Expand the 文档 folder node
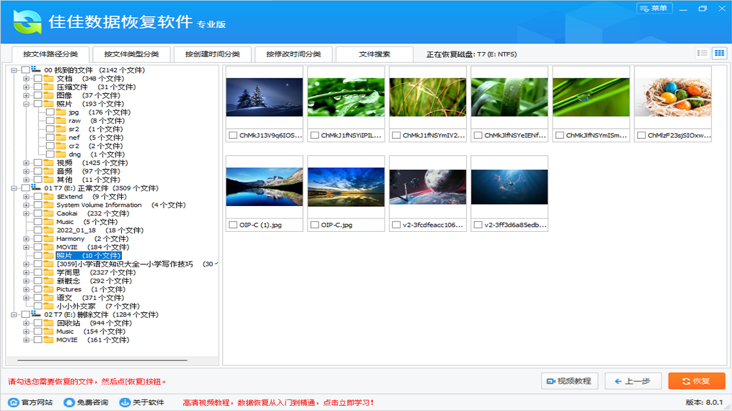 pos(26,78)
